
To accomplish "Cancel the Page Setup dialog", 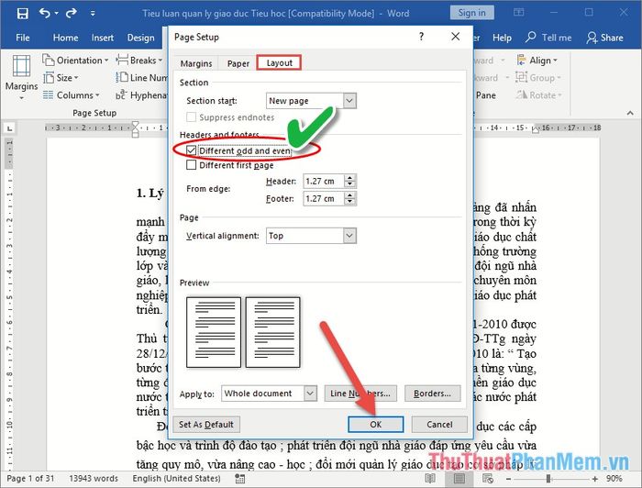I will click(x=439, y=424).
